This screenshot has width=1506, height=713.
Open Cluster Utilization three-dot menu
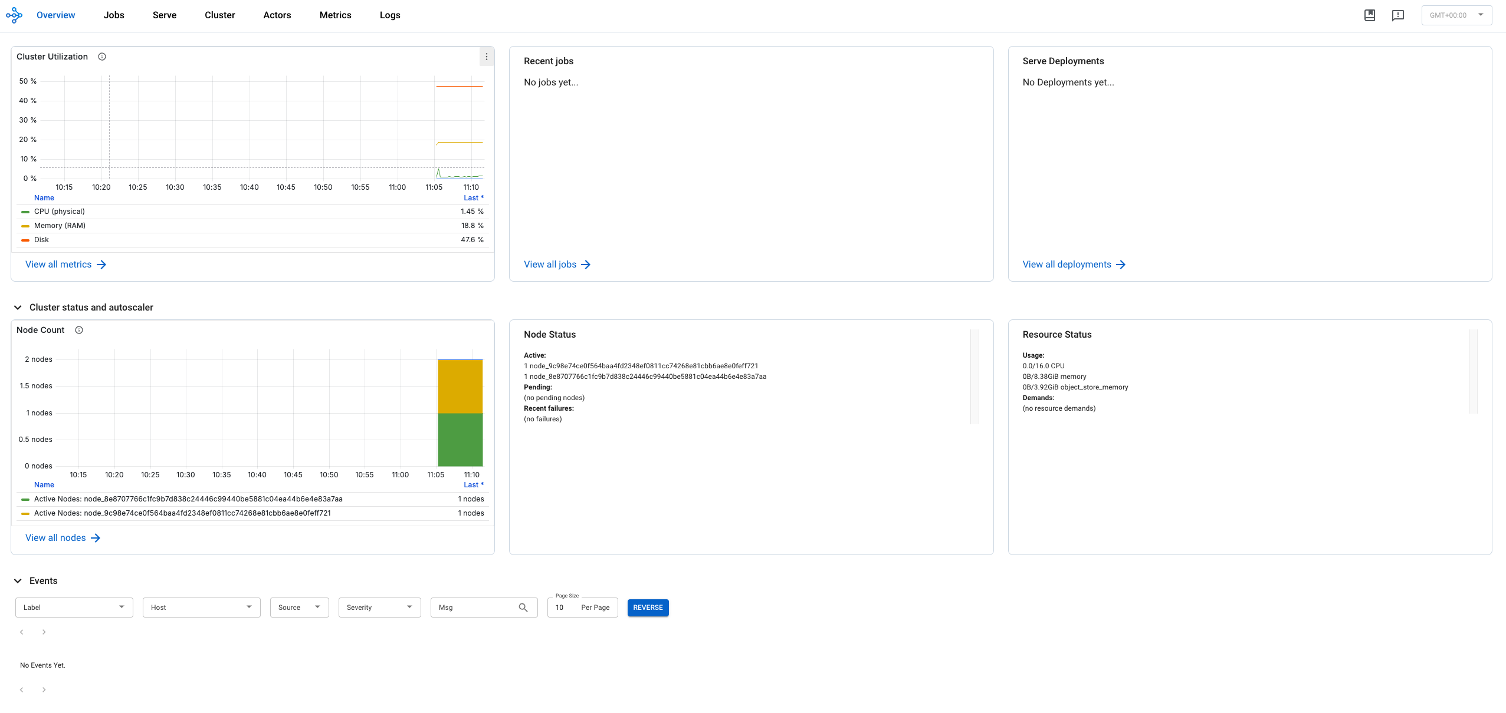tap(486, 57)
